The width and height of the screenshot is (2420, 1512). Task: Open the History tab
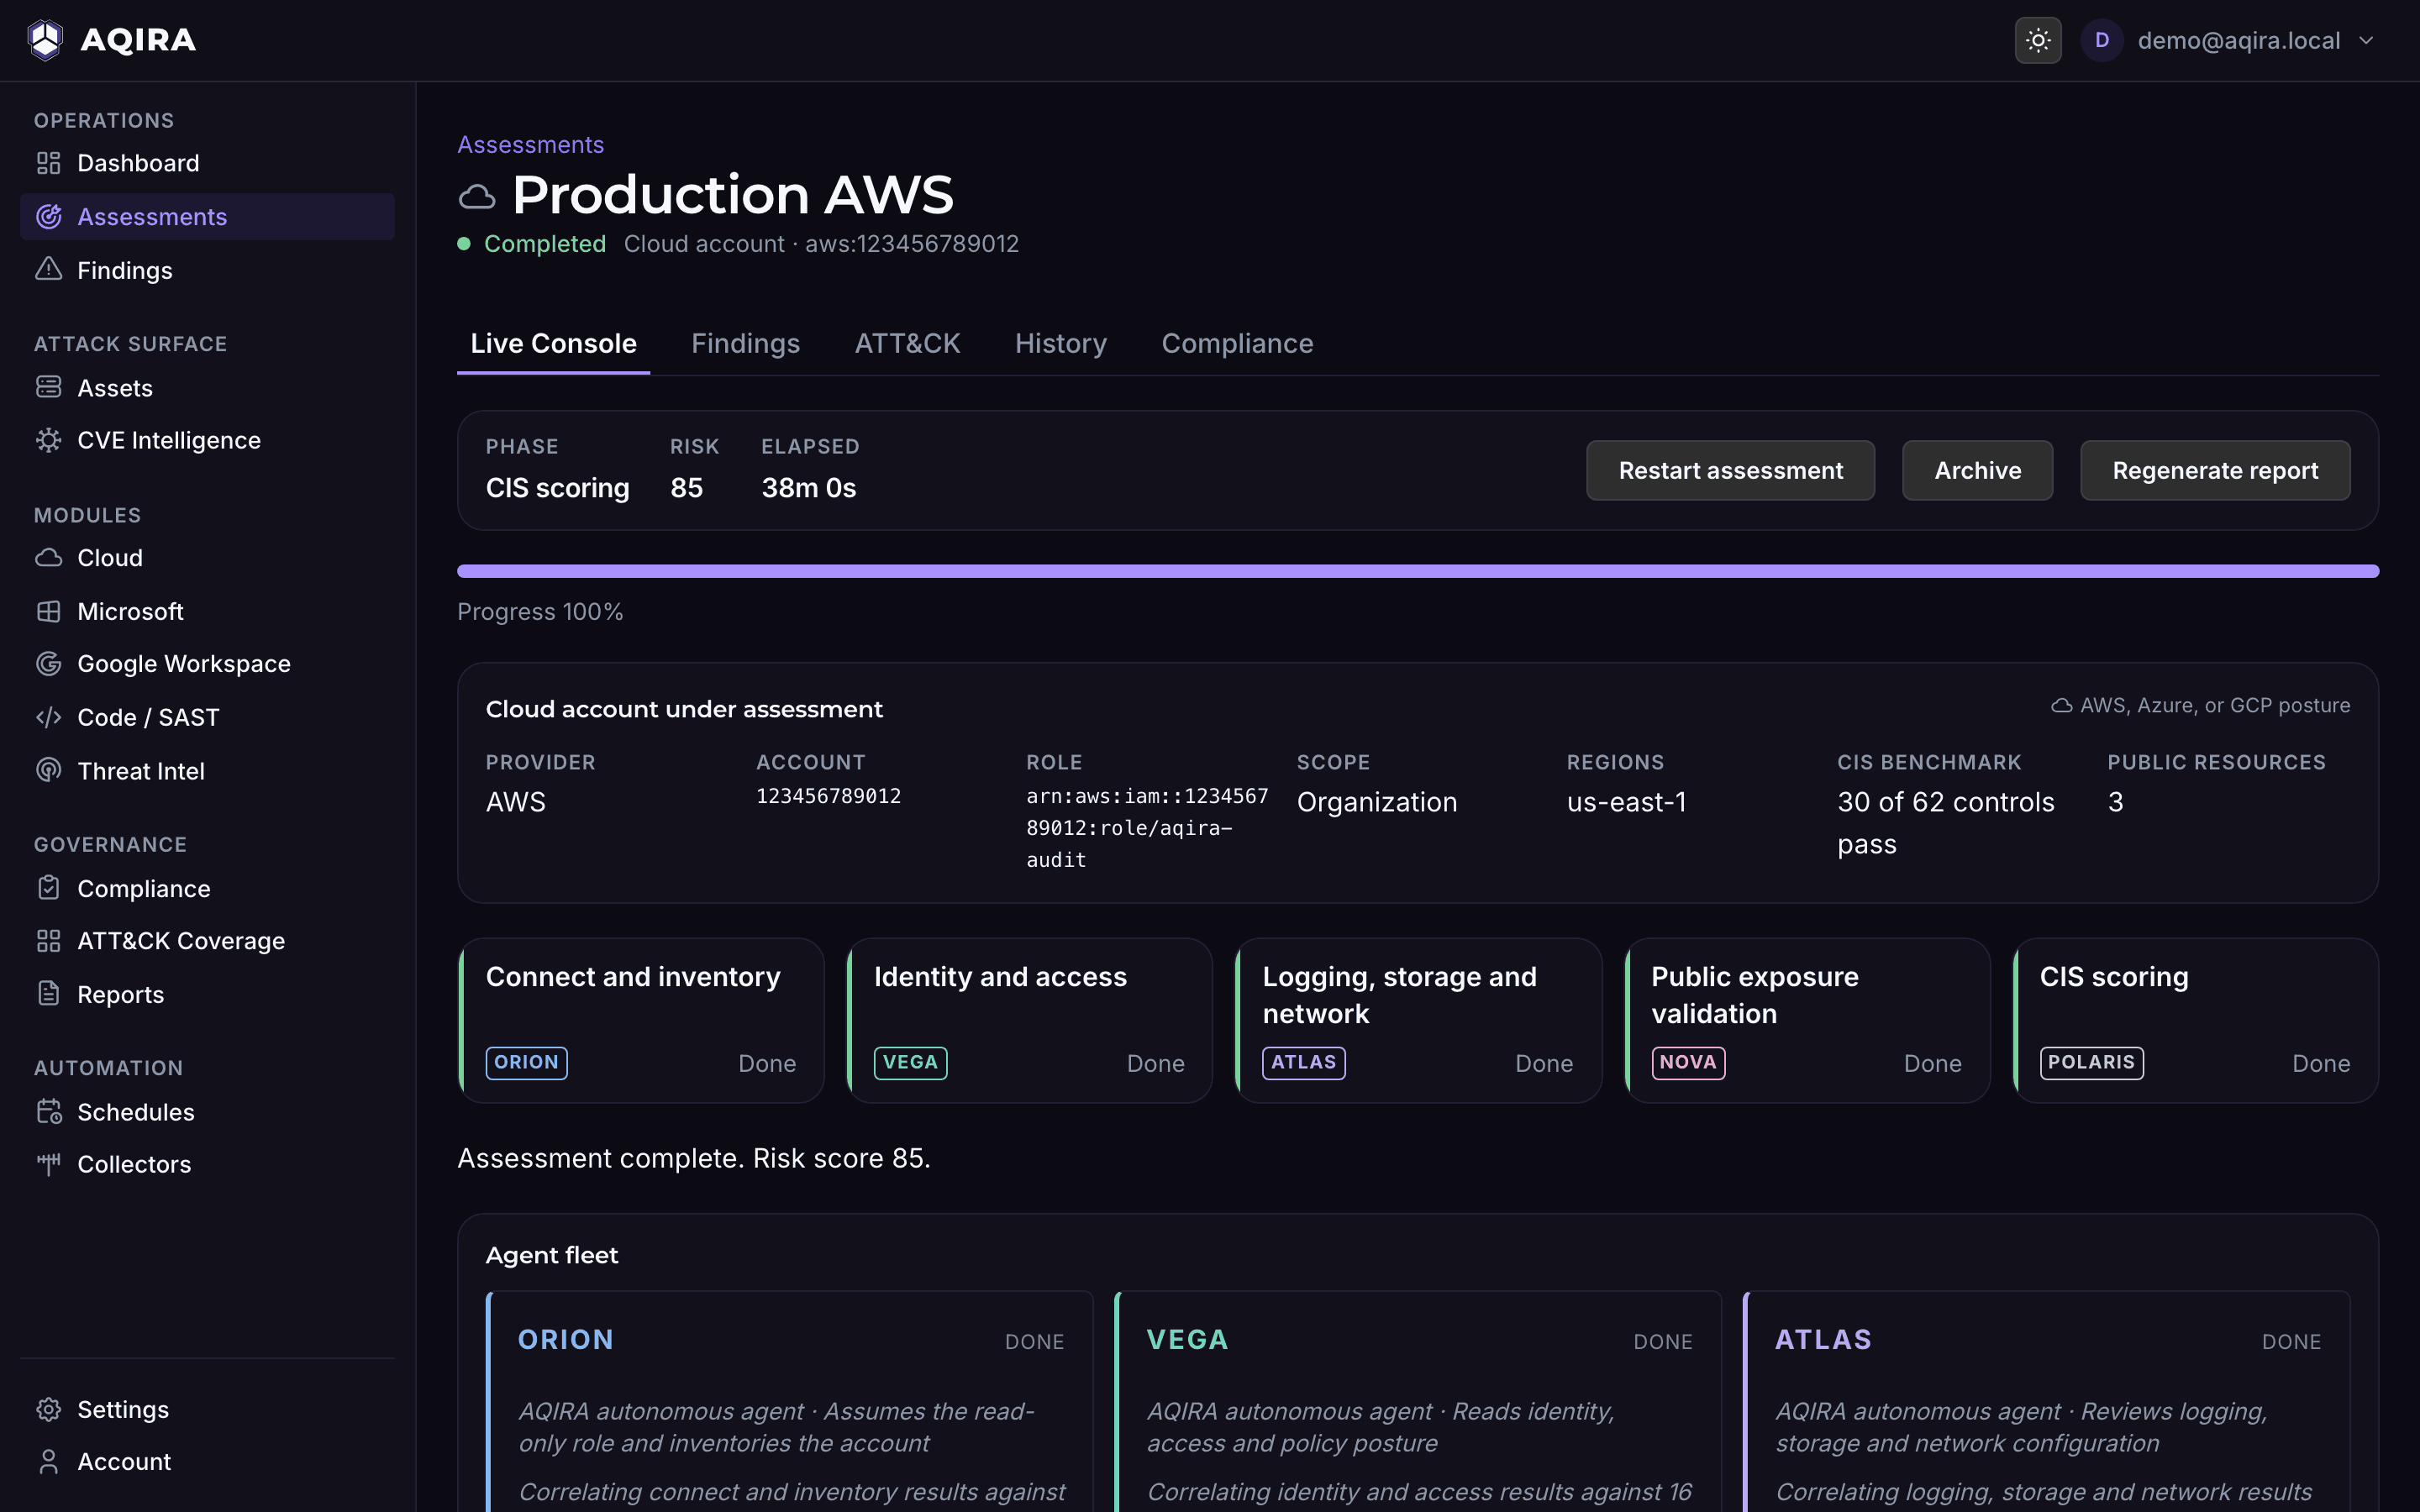(1060, 344)
